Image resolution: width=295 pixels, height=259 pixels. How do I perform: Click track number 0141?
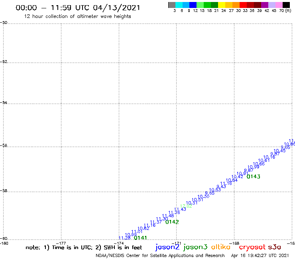click(140, 238)
